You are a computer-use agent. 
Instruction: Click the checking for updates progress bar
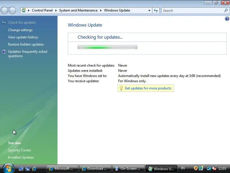(x=108, y=47)
